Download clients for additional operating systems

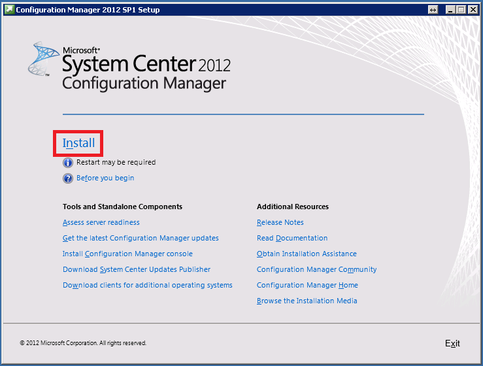click(x=148, y=285)
